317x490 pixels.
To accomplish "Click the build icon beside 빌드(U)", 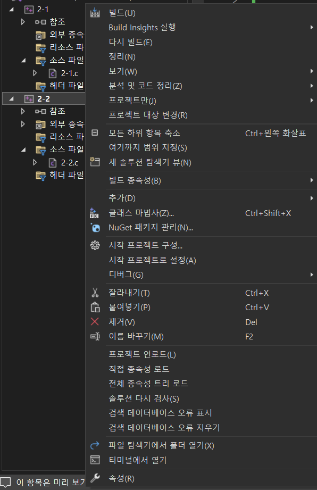I will (x=95, y=13).
